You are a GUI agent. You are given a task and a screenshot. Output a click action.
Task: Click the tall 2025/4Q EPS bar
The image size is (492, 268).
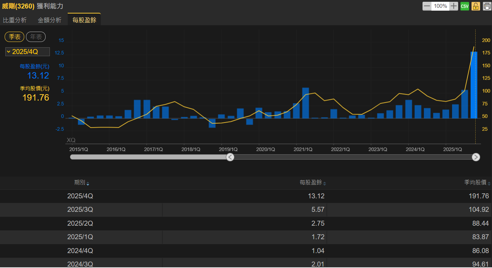click(x=474, y=85)
